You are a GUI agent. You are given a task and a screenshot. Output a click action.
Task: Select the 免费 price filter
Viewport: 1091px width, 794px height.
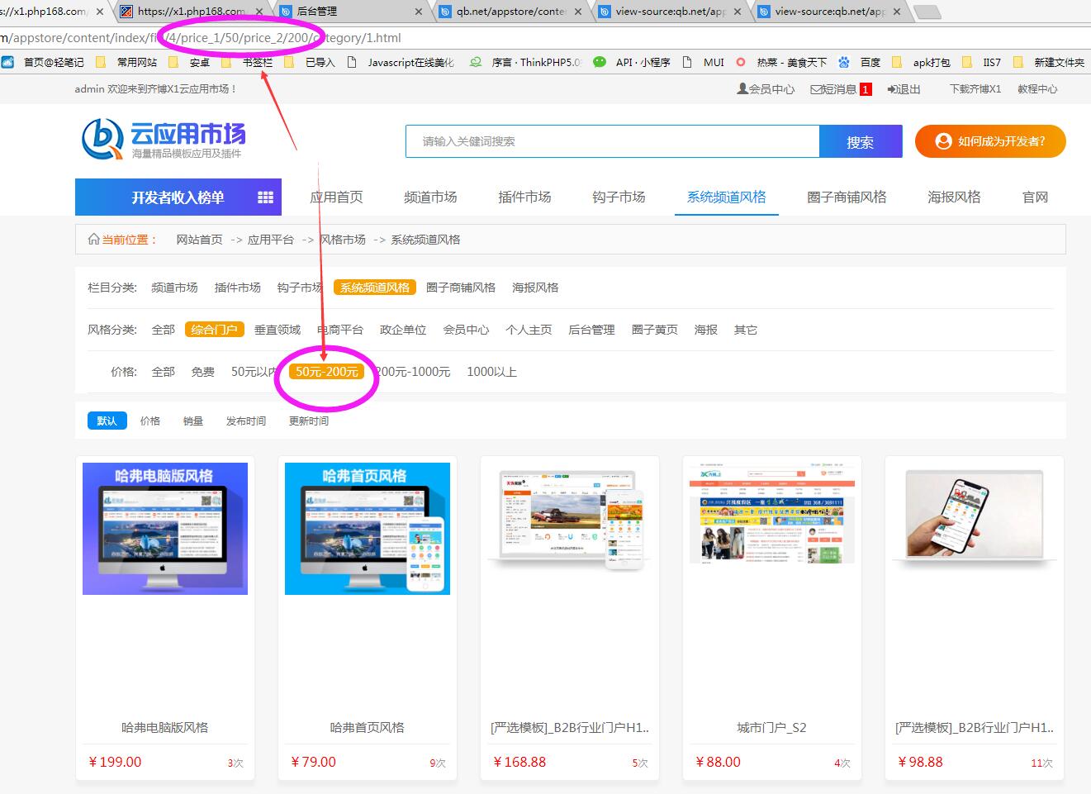pyautogui.click(x=202, y=372)
